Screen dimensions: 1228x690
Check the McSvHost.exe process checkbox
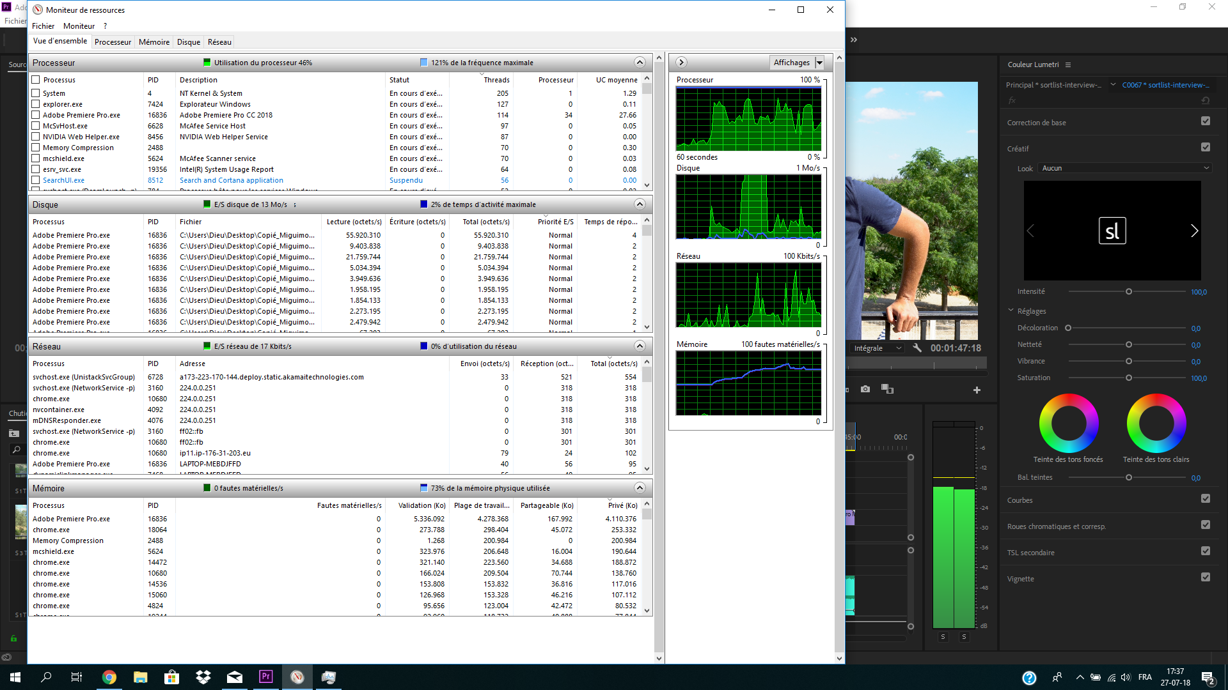[36, 126]
